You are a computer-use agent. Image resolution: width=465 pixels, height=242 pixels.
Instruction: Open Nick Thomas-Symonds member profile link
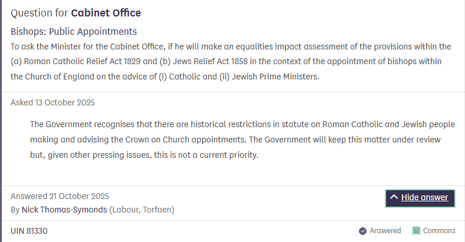tap(64, 210)
